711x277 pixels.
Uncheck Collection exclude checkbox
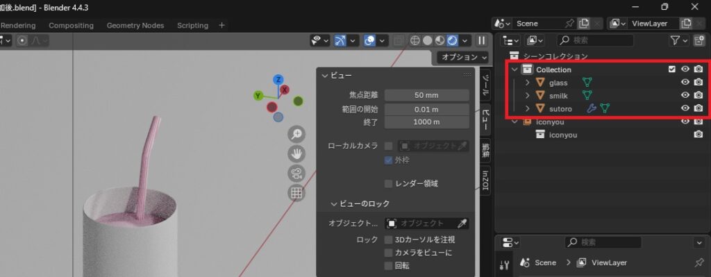(x=672, y=69)
